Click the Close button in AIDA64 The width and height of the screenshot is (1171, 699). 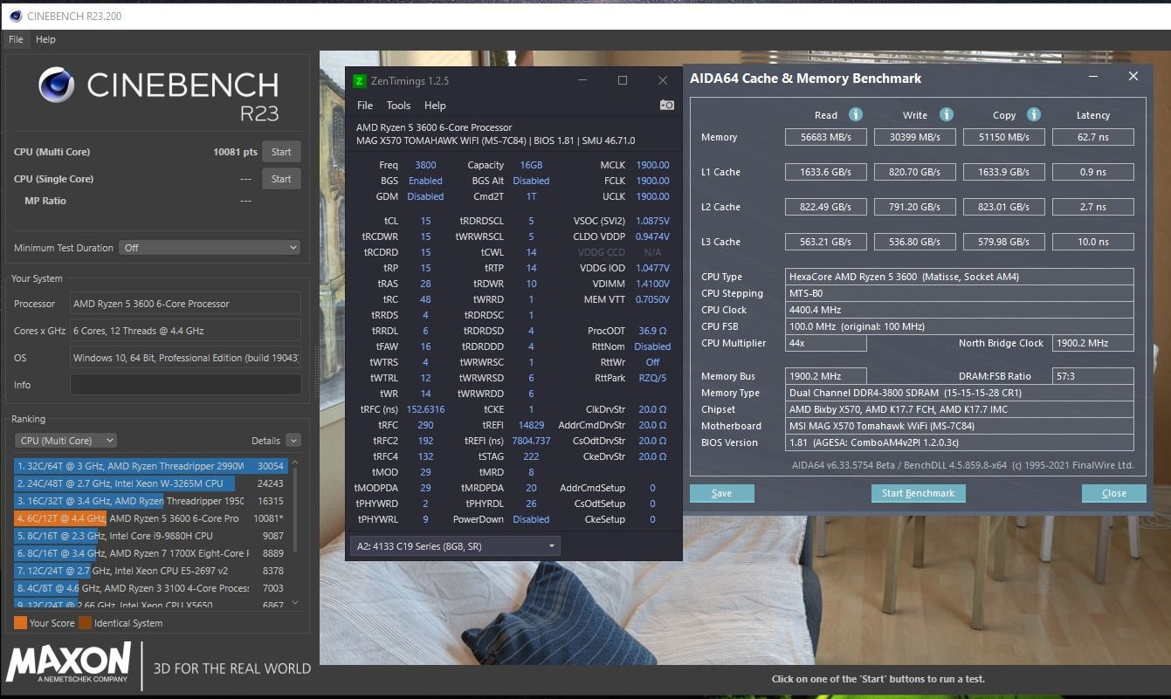pos(1114,493)
